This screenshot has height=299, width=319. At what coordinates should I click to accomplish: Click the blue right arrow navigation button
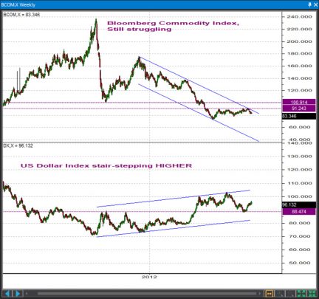pyautogui.click(x=18, y=294)
